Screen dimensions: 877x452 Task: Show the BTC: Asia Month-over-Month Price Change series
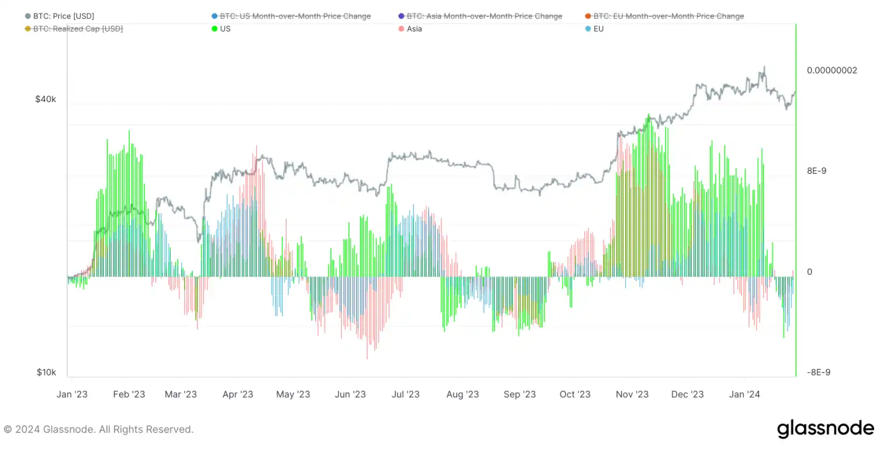[x=484, y=16]
